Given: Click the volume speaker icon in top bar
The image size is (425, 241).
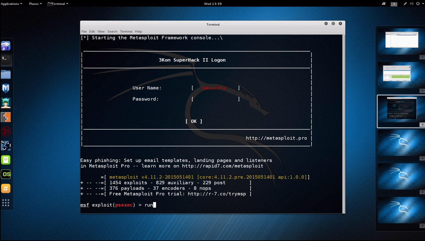Looking at the screenshot, I should (411, 4).
